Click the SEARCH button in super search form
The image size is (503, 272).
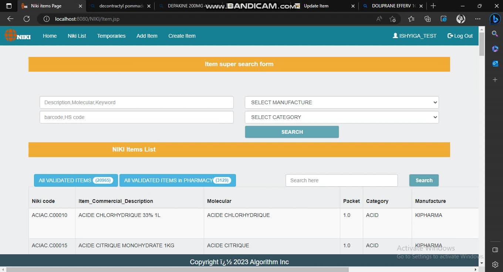tap(292, 132)
